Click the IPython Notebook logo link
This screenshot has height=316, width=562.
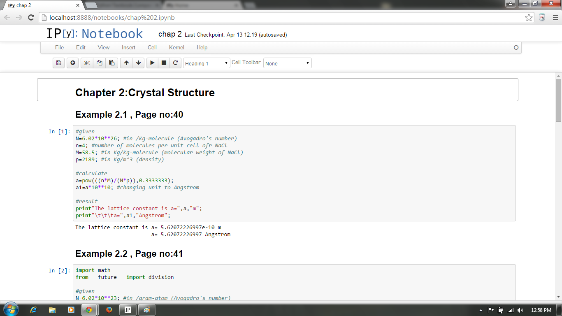(x=95, y=34)
